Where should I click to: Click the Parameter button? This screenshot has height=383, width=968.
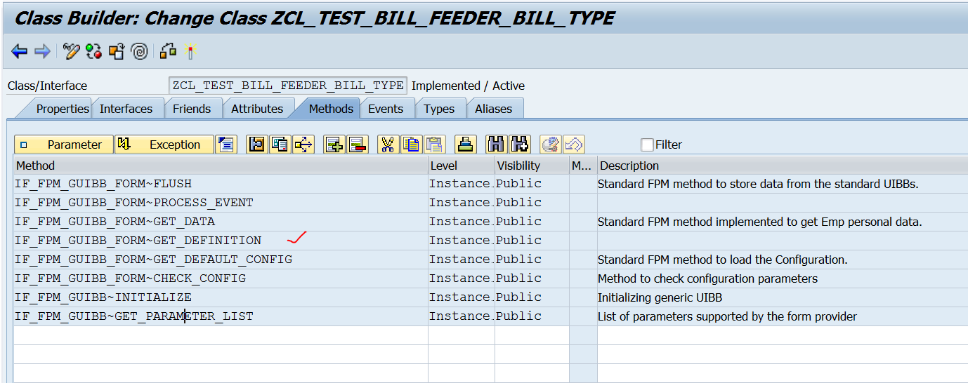coord(64,145)
